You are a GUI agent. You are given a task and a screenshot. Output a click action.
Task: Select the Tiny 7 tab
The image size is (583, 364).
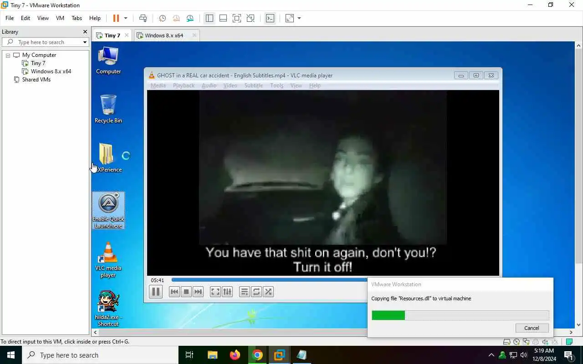coord(112,35)
